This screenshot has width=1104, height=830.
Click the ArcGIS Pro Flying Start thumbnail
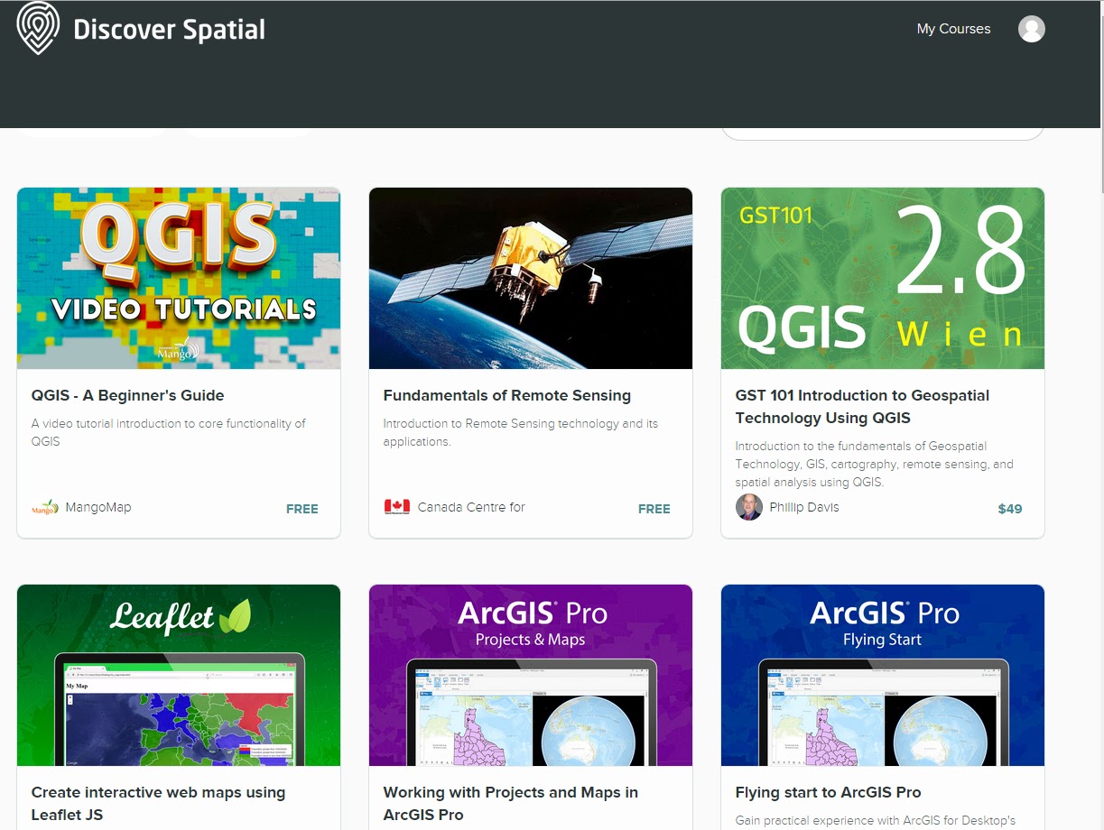coord(882,674)
